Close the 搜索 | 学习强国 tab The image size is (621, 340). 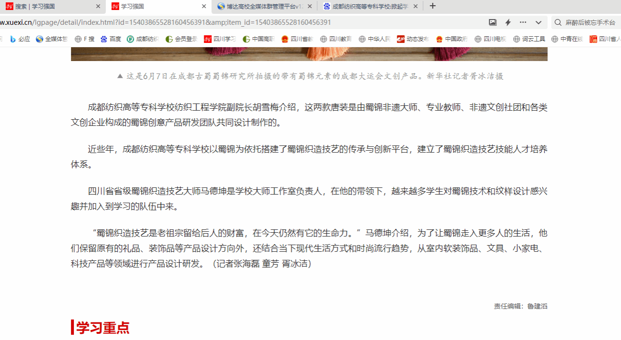click(x=98, y=6)
